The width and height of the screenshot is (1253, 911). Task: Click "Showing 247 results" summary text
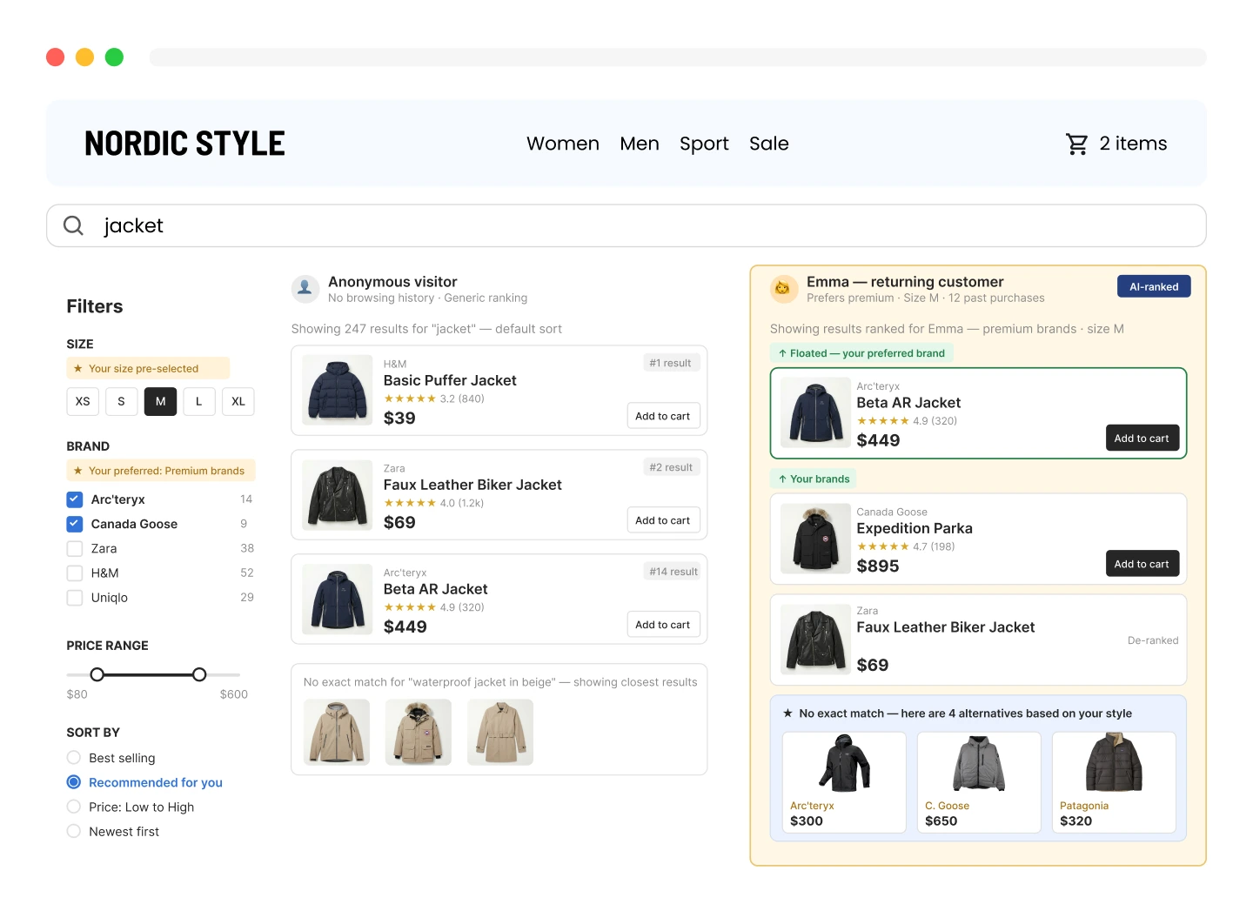pyautogui.click(x=426, y=329)
